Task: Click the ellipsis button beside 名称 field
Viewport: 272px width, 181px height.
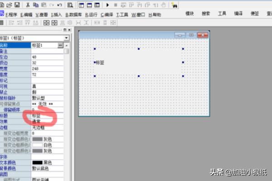Action: 60,45
